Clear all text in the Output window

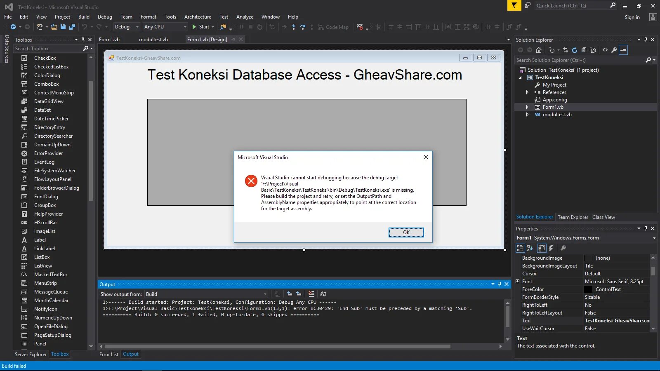[x=311, y=294]
